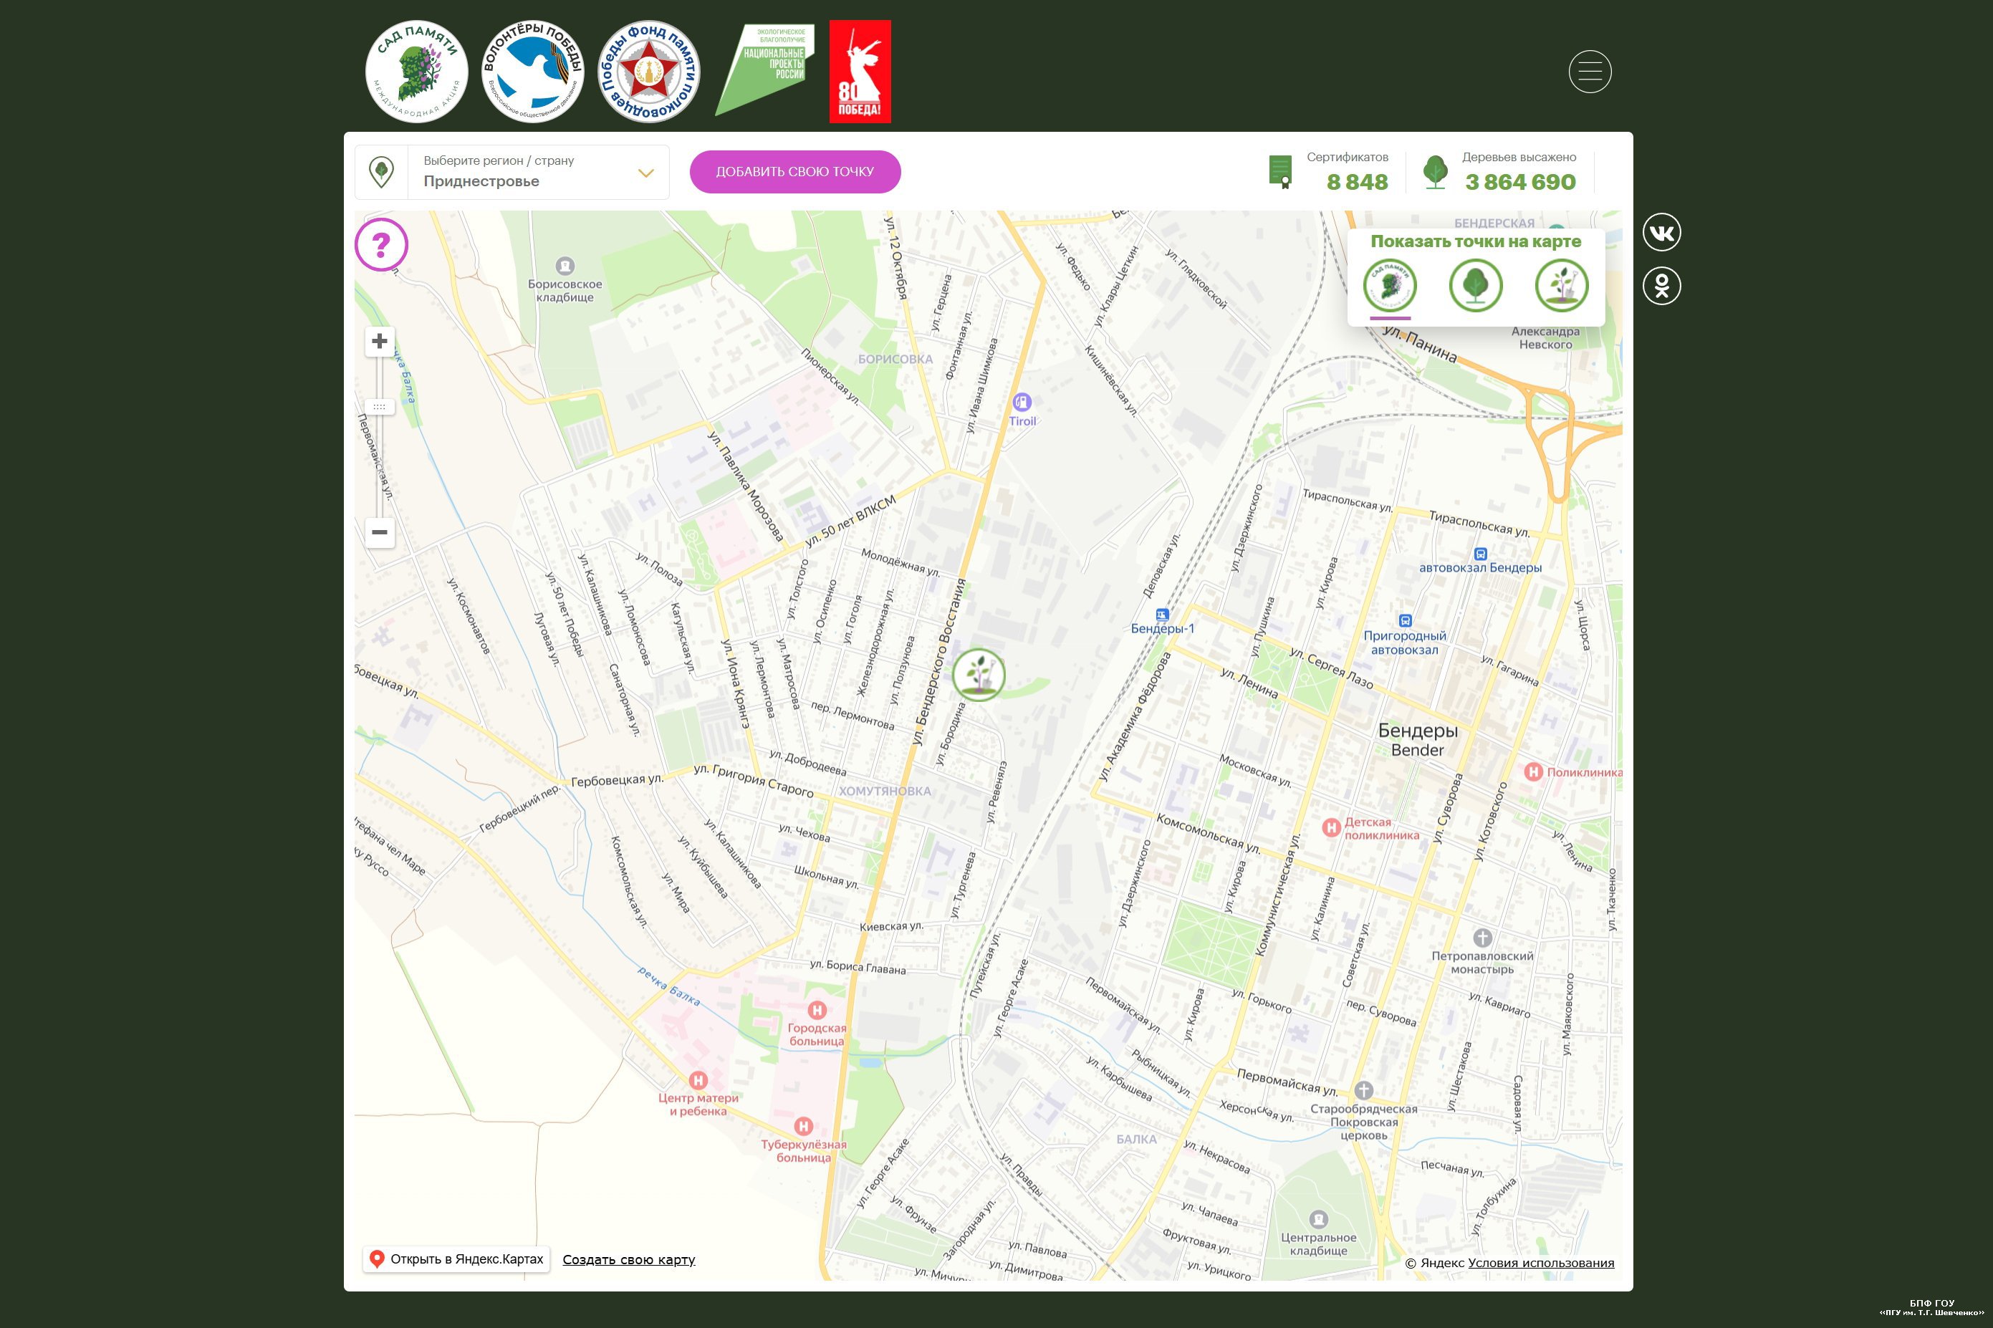Click the map zoom slider handle
This screenshot has width=1993, height=1328.
pos(380,407)
